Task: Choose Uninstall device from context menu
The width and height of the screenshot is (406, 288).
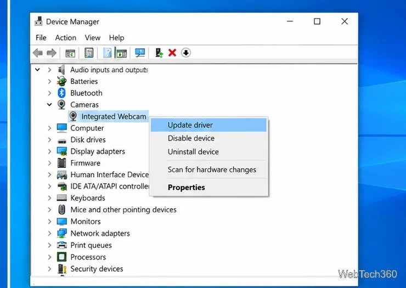Action: click(x=208, y=152)
